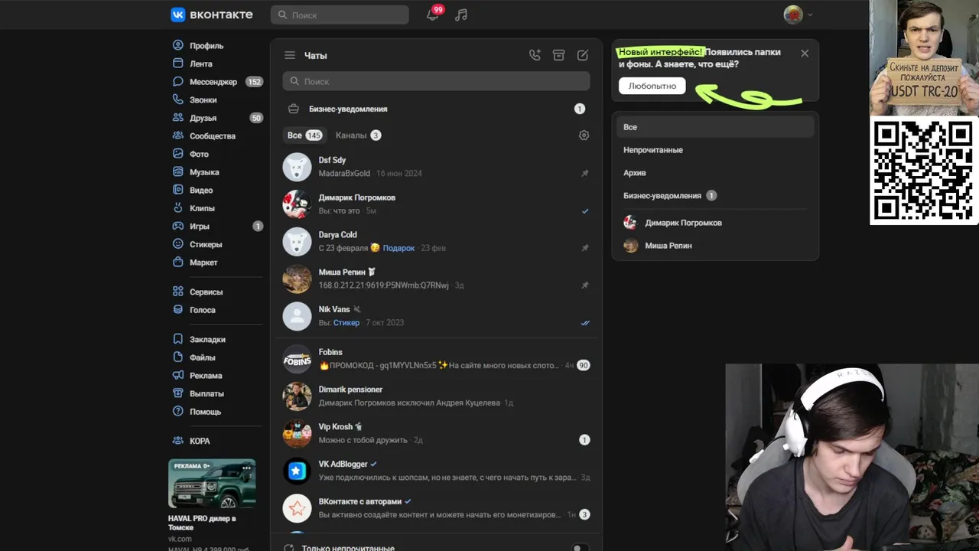Open the music note icon in header

click(x=460, y=15)
